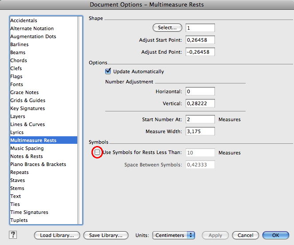Edit the Start Number At field
Image resolution: width=294 pixels, height=245 pixels.
click(200, 119)
